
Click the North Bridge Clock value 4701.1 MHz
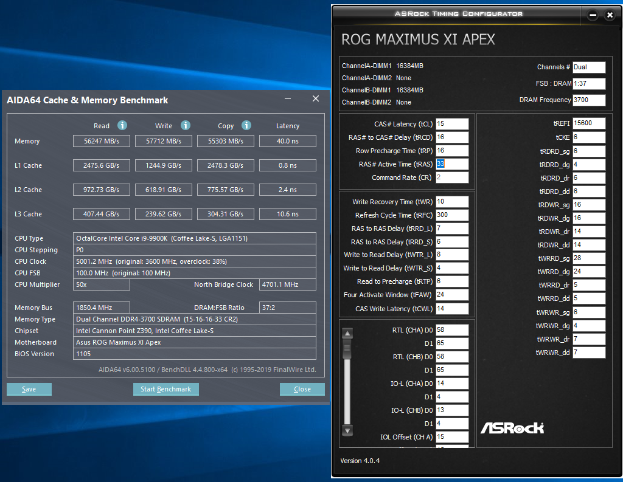pyautogui.click(x=288, y=284)
